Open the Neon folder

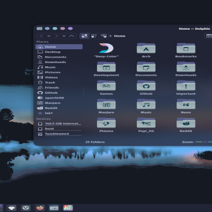click(186, 104)
